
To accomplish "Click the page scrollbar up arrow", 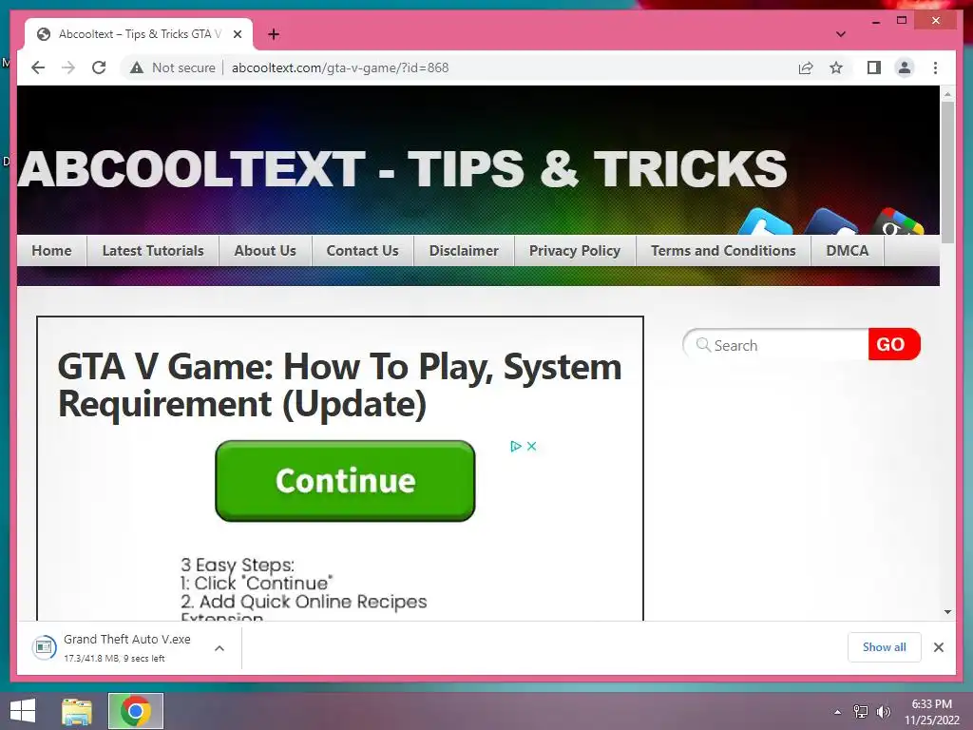I will (947, 94).
